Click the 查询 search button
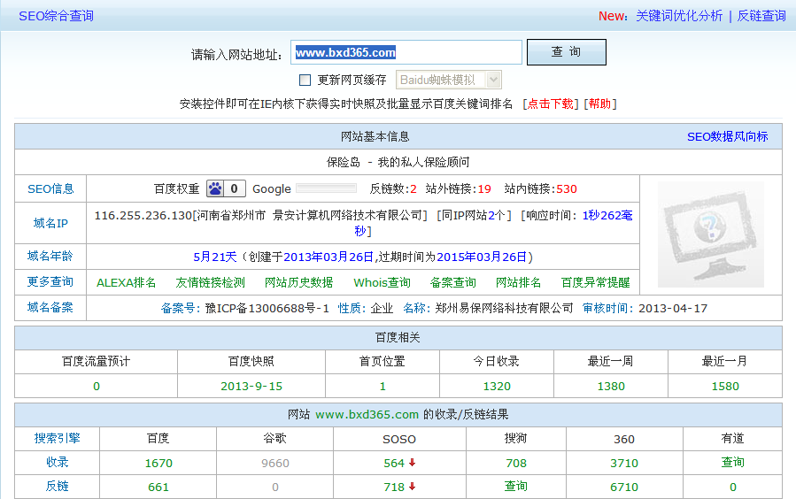This screenshot has width=796, height=499. (x=567, y=51)
